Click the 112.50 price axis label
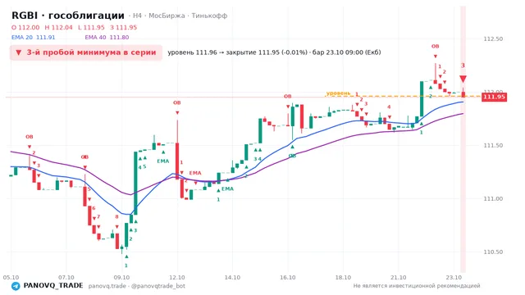The width and height of the screenshot is (525, 295). tap(493, 39)
